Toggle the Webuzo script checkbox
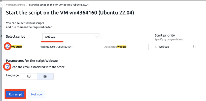 (8, 46)
